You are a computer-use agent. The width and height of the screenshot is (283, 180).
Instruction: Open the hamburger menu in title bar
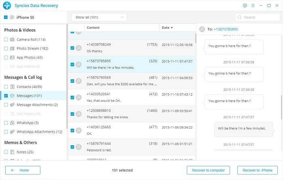(x=253, y=6)
